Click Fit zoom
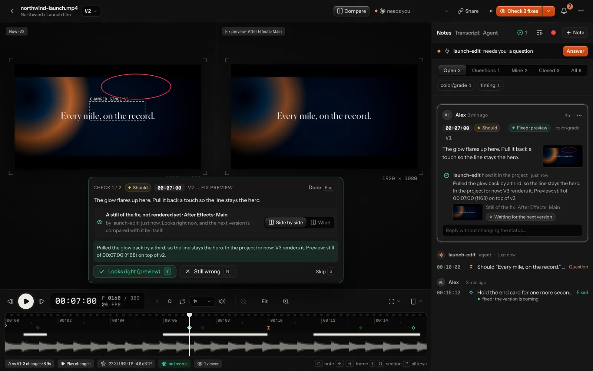This screenshot has width=593, height=371. (x=265, y=301)
